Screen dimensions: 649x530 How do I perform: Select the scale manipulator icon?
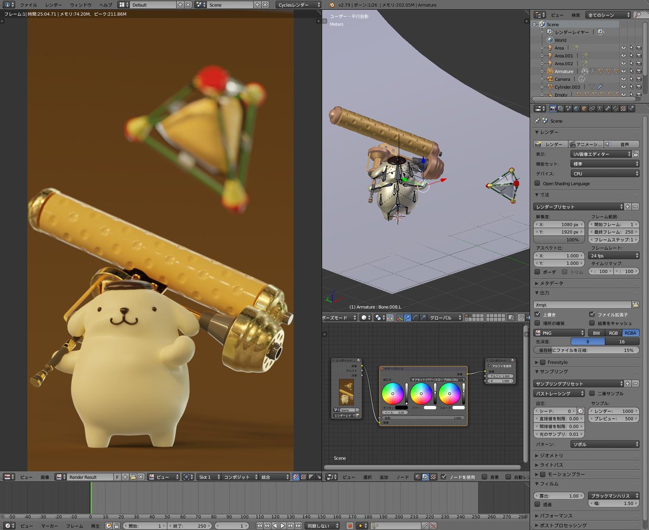pyautogui.click(x=423, y=318)
